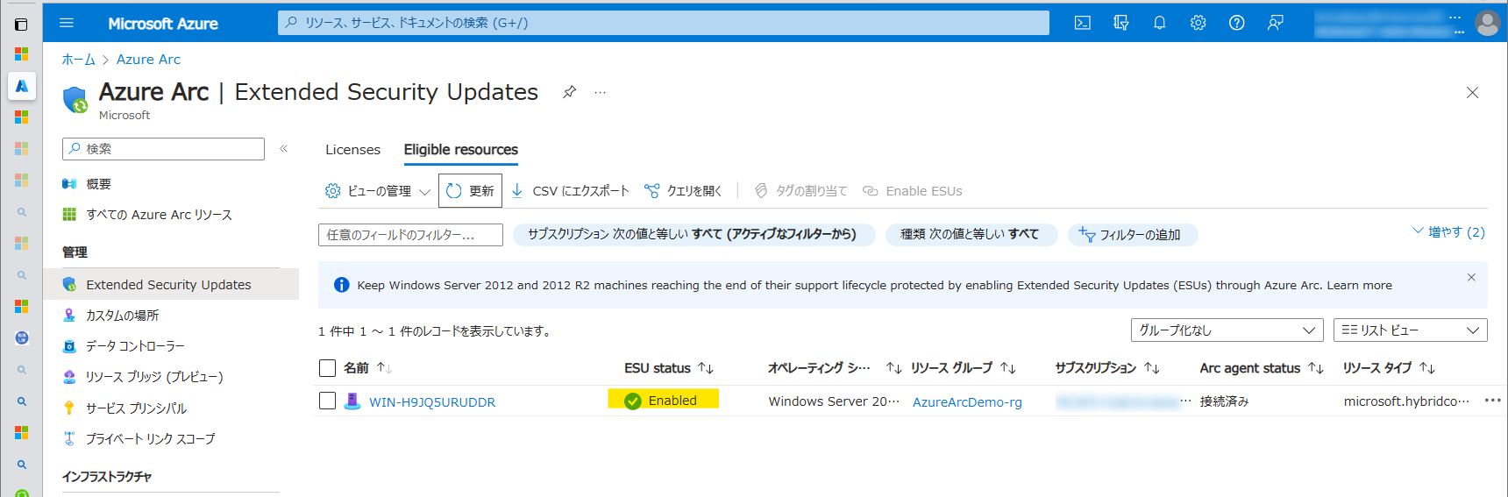
Task: Export list with CSV にエクスポート
Action: (x=570, y=191)
